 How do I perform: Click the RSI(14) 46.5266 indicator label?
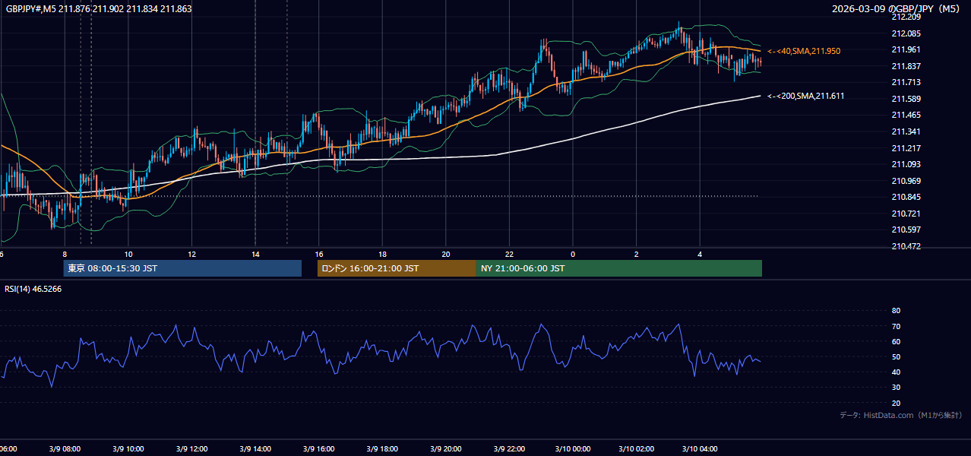[33, 289]
